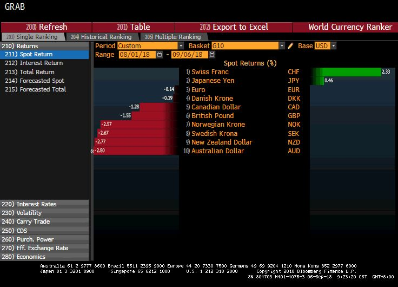Image resolution: width=398 pixels, height=287 pixels.
Task: Select Spot Return in the sidebar
Action: (x=44, y=54)
